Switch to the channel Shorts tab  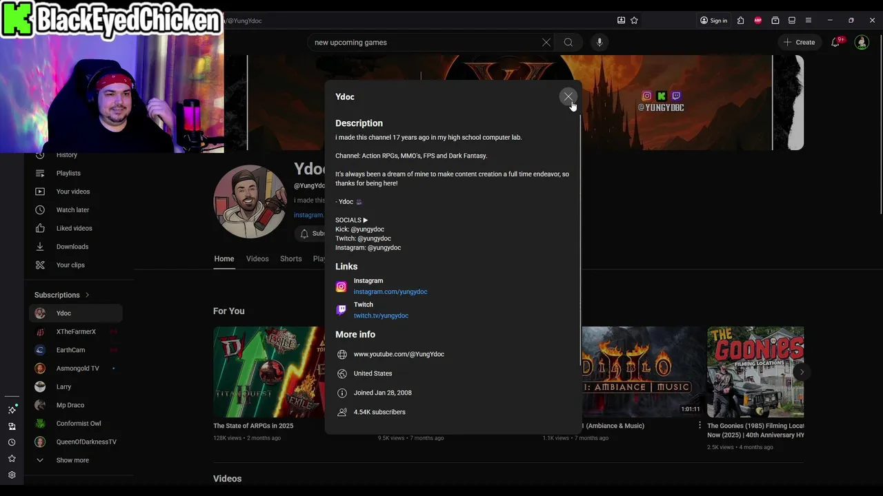pyautogui.click(x=291, y=259)
